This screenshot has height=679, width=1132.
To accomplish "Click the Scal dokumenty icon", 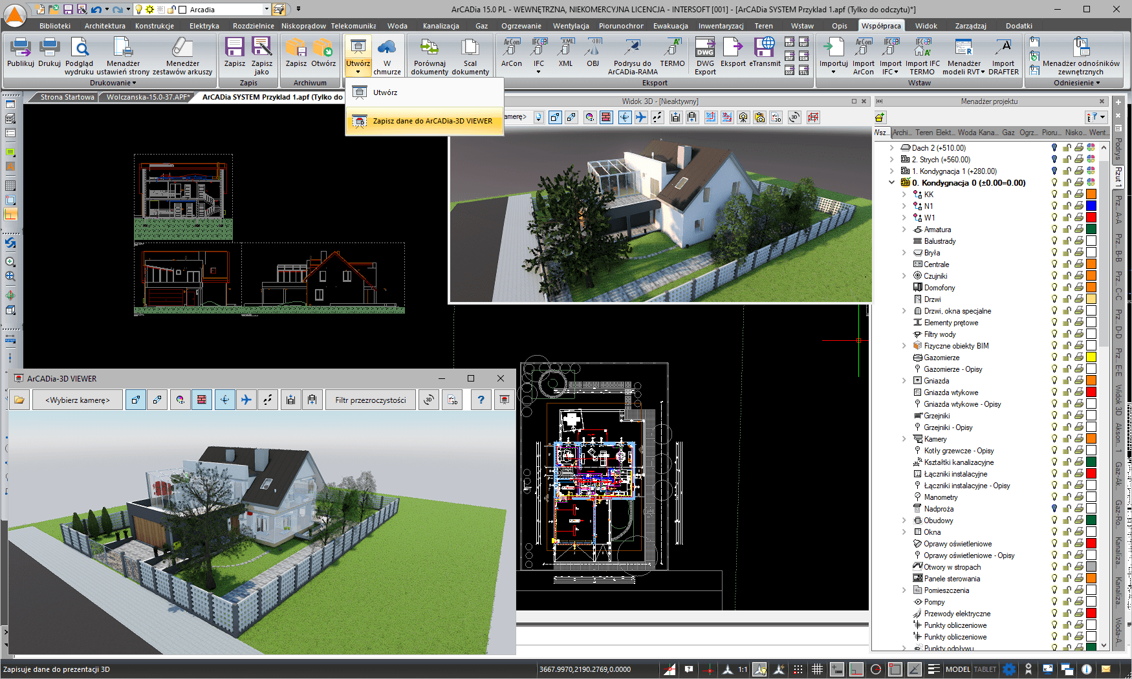I will click(470, 48).
